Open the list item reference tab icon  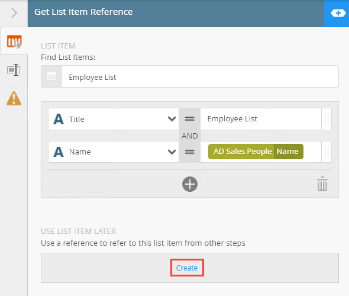pos(14,41)
